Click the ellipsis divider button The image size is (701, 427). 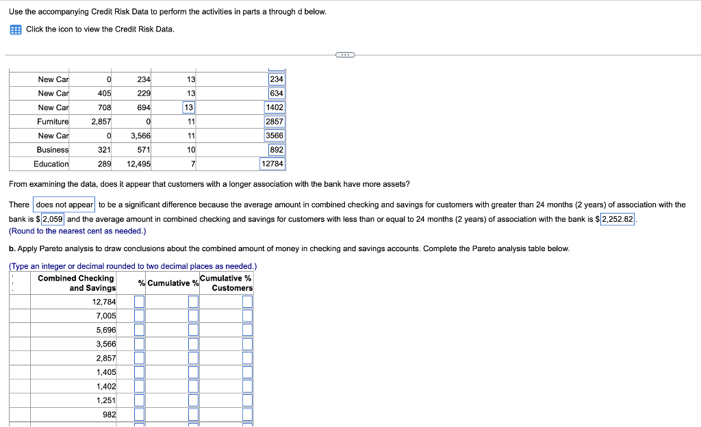[345, 54]
